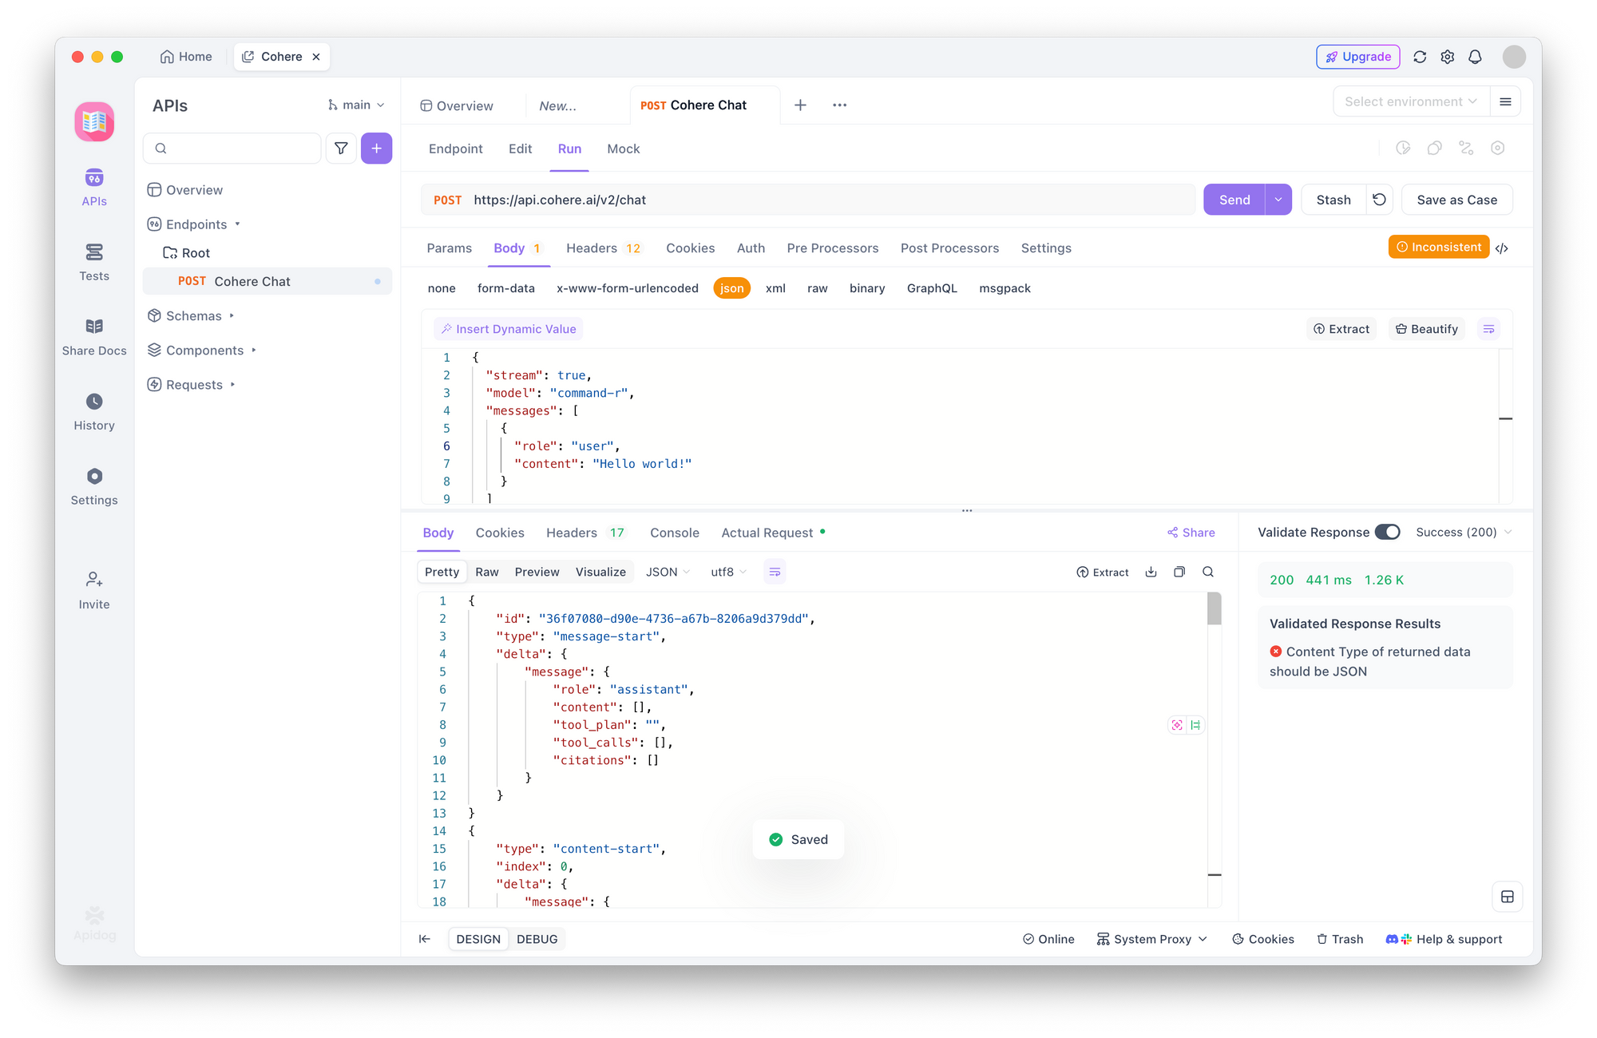Open the notifications bell icon
1597x1038 pixels.
coord(1476,57)
